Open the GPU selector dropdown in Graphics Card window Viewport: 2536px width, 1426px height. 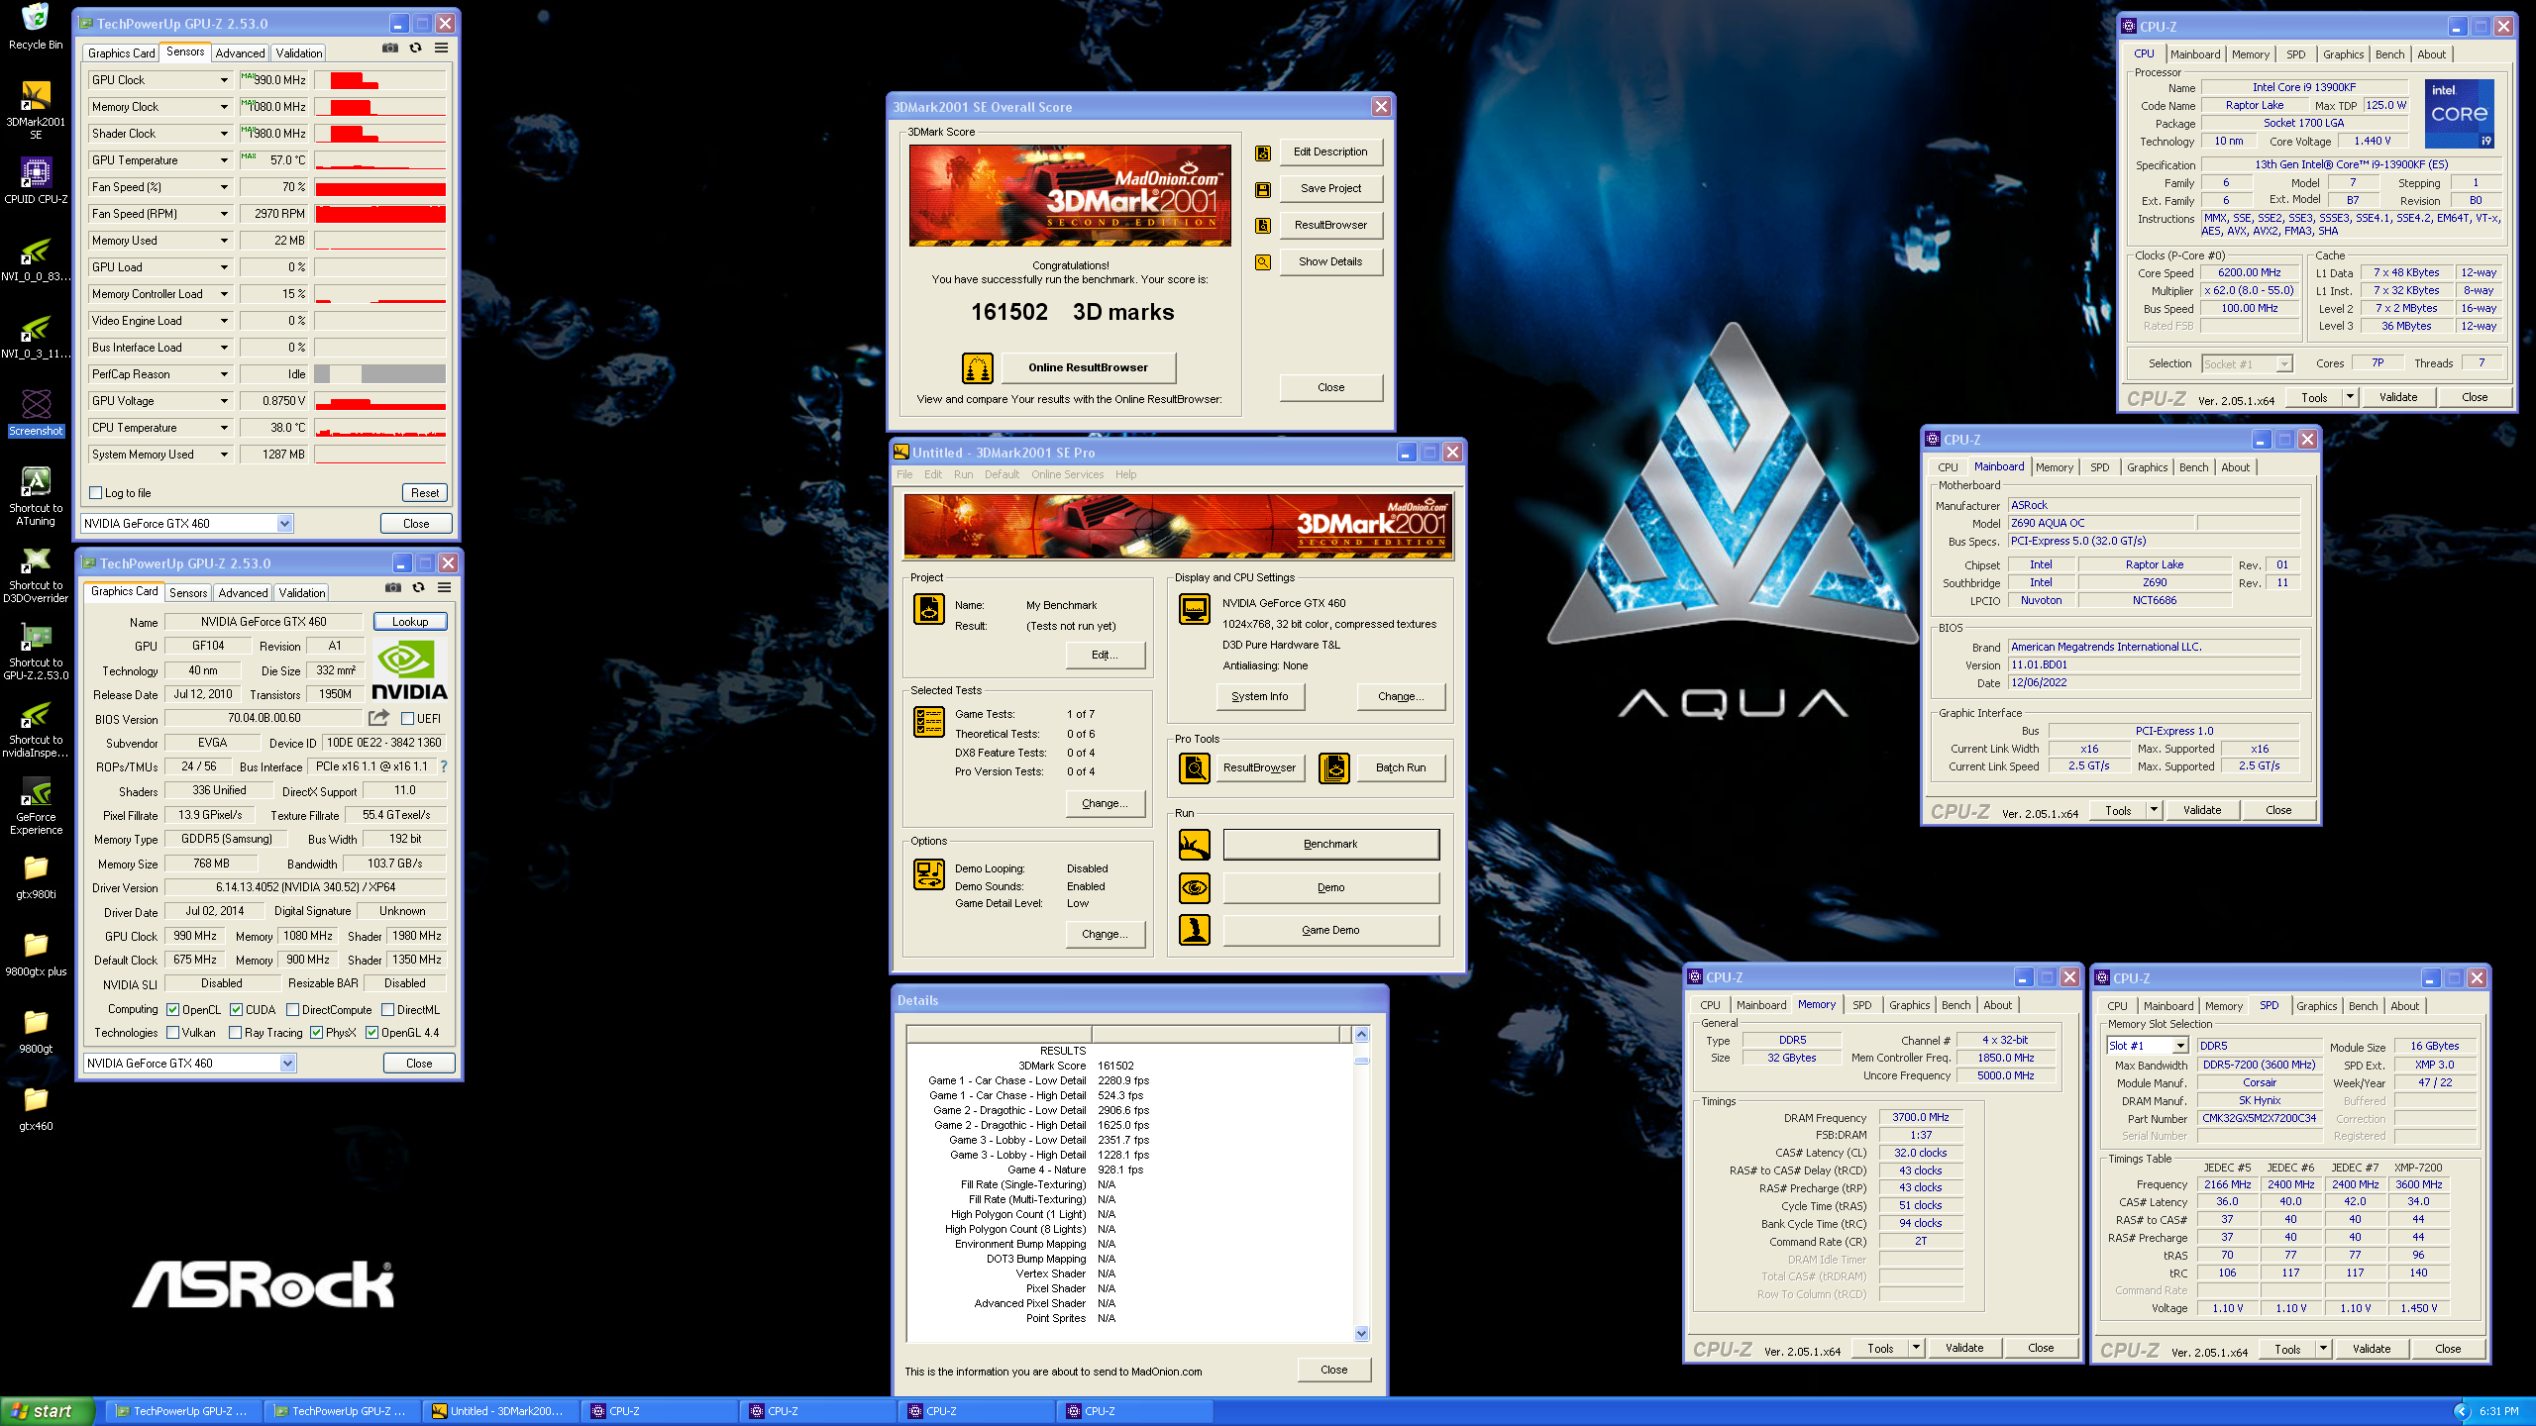(287, 1064)
